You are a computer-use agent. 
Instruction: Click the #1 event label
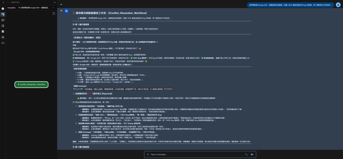(x=61, y=4)
